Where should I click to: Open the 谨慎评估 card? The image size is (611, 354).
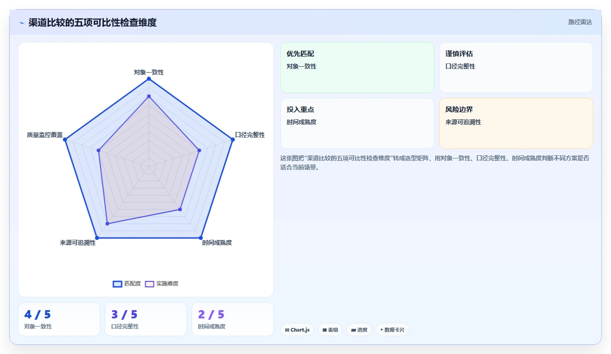pos(516,68)
